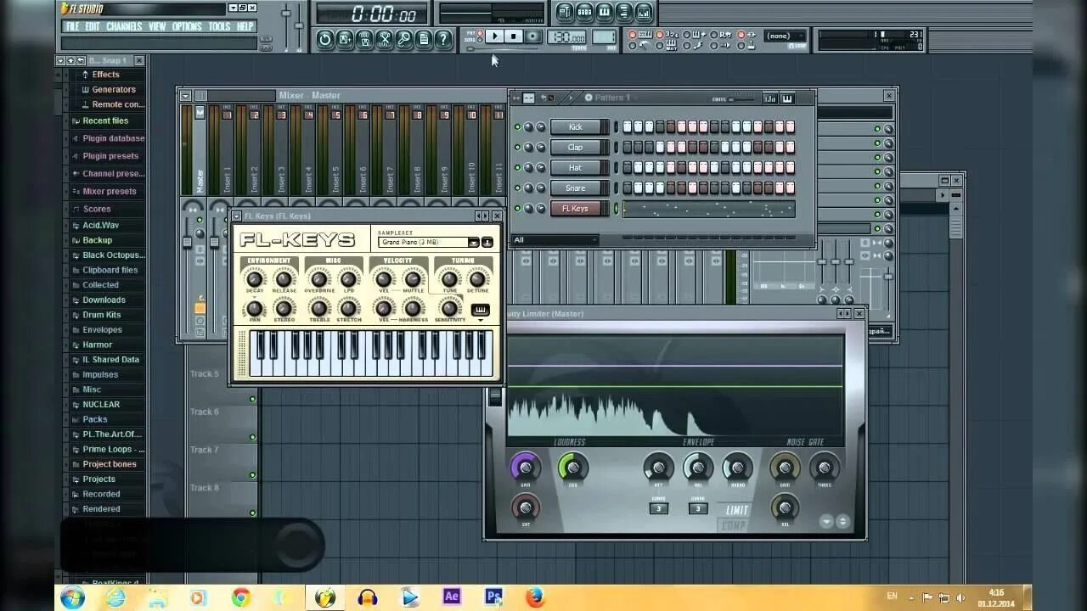Screen dimensions: 1087x611
Task: Launch Google Chrome from the taskbar
Action: (241, 597)
